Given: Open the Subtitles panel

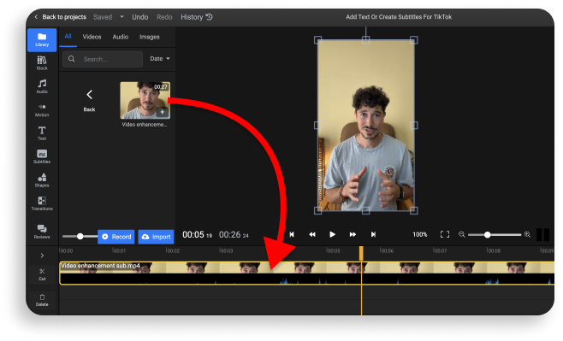Looking at the screenshot, I should pyautogui.click(x=42, y=156).
